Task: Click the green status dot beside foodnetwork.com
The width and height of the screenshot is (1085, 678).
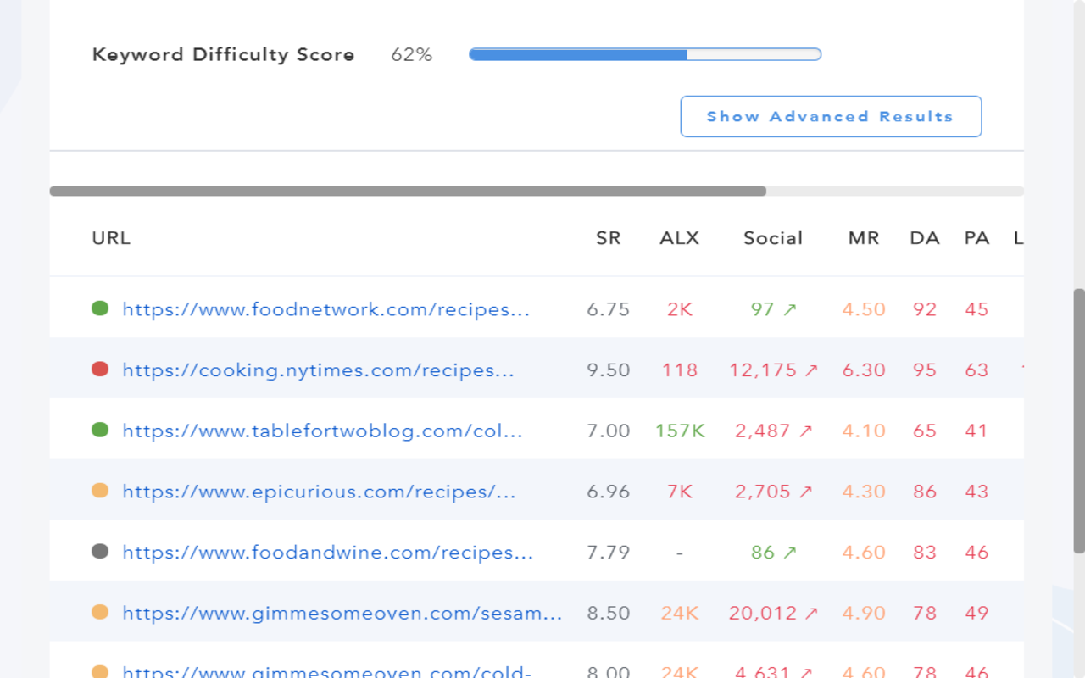Action: click(x=100, y=308)
